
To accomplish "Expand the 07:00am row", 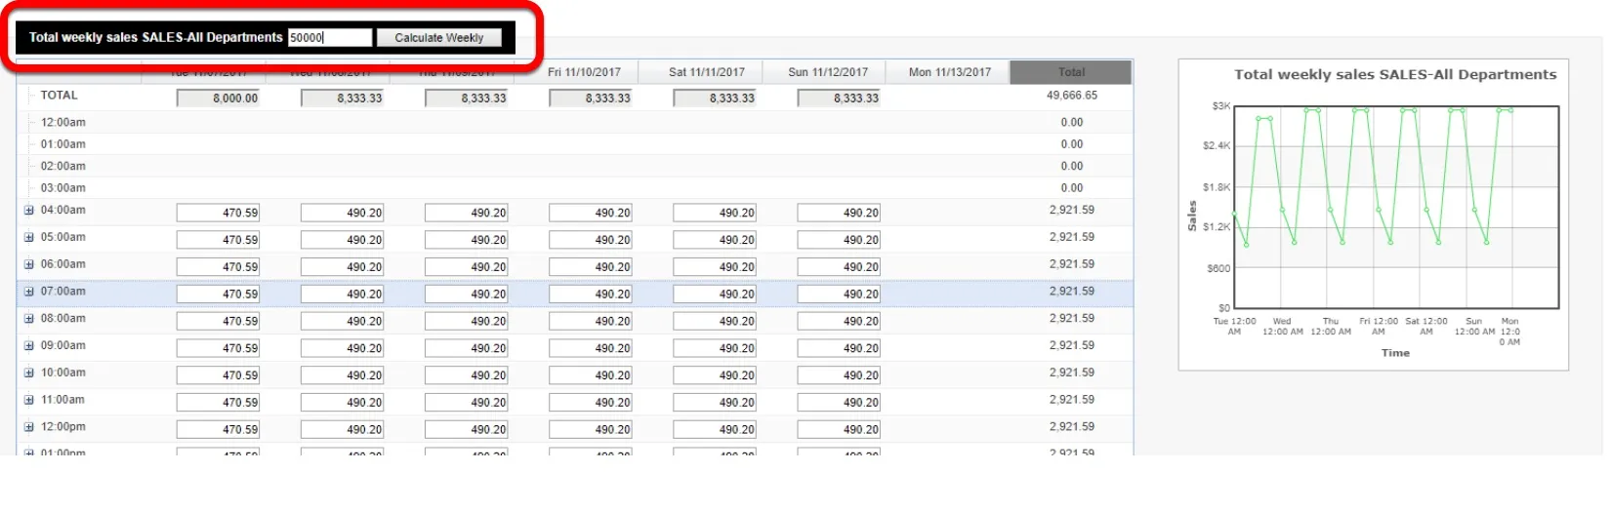I will pyautogui.click(x=28, y=292).
